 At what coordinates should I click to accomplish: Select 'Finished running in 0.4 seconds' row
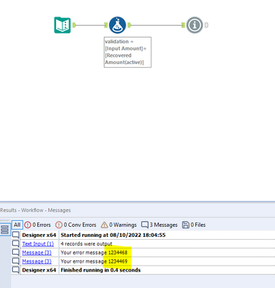tap(143, 270)
